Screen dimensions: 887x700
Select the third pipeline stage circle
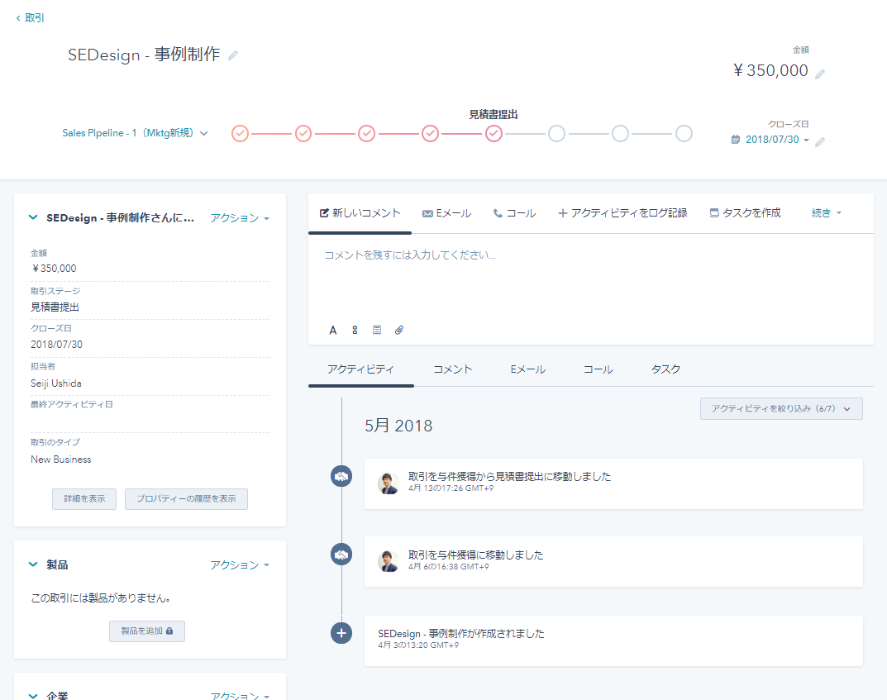tap(366, 133)
